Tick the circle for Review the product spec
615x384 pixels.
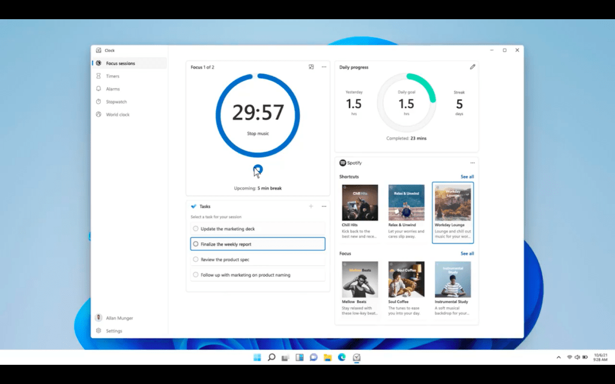click(x=196, y=259)
